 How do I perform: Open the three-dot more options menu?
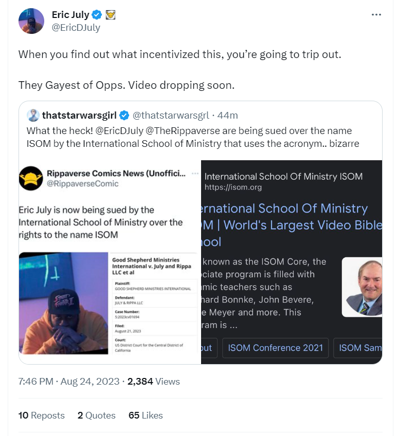tap(376, 15)
